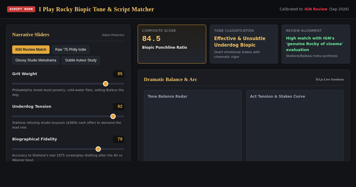The height and width of the screenshot is (187, 356).
Task: Click the Adjust Dialectics label
Action: 113,35
